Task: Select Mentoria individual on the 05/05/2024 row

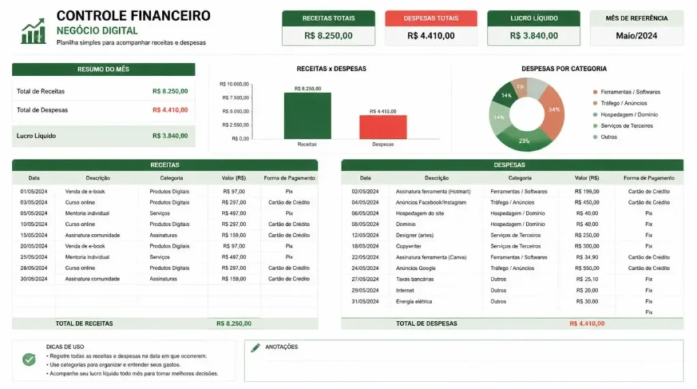Action: pos(87,214)
